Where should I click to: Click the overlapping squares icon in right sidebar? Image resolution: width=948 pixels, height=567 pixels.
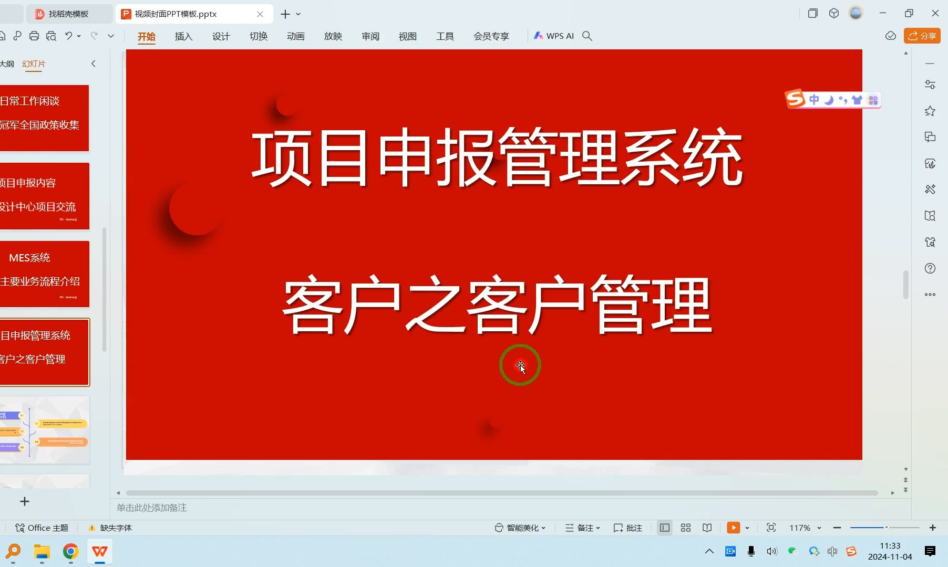930,137
